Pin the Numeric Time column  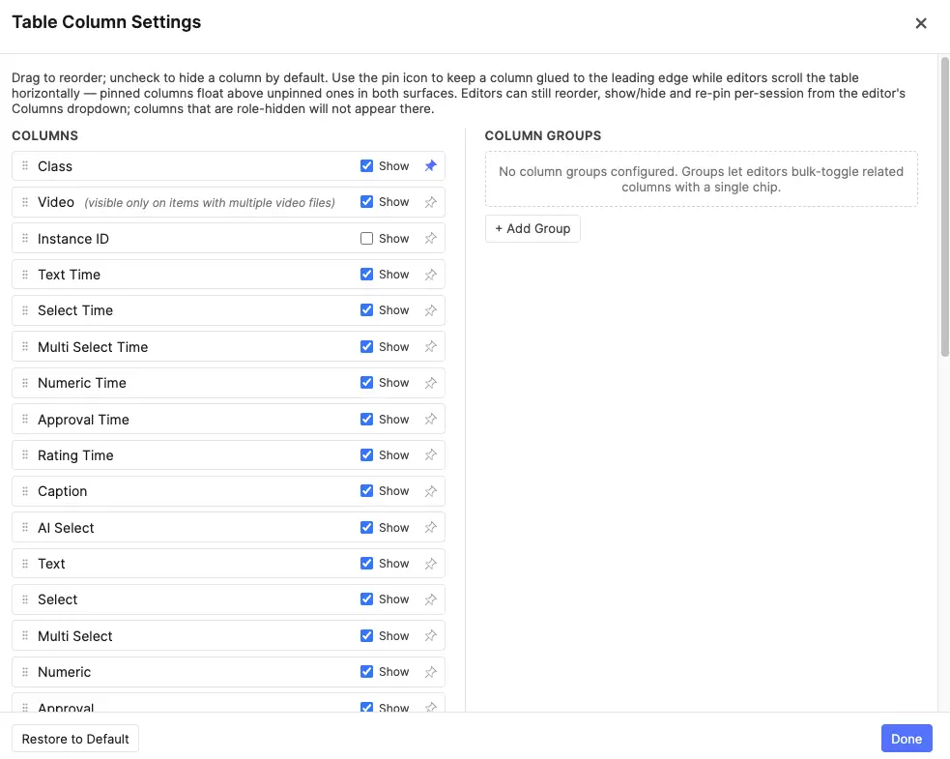pyautogui.click(x=431, y=383)
